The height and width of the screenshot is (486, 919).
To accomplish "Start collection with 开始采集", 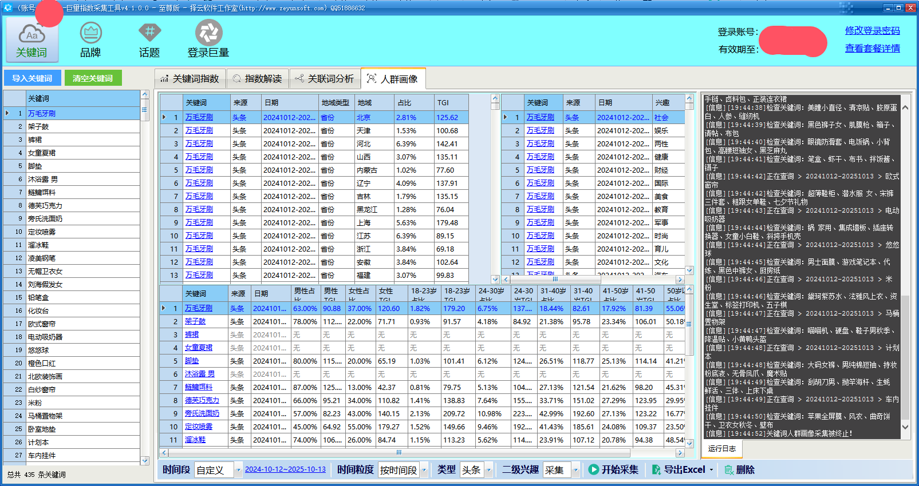I will 613,469.
